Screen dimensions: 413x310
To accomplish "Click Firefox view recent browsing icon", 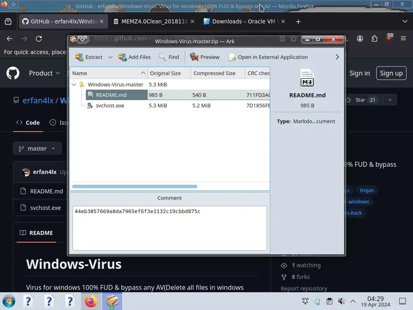I will point(8,21).
